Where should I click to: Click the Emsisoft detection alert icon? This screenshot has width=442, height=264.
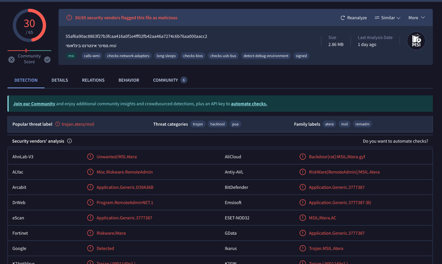pyautogui.click(x=302, y=202)
